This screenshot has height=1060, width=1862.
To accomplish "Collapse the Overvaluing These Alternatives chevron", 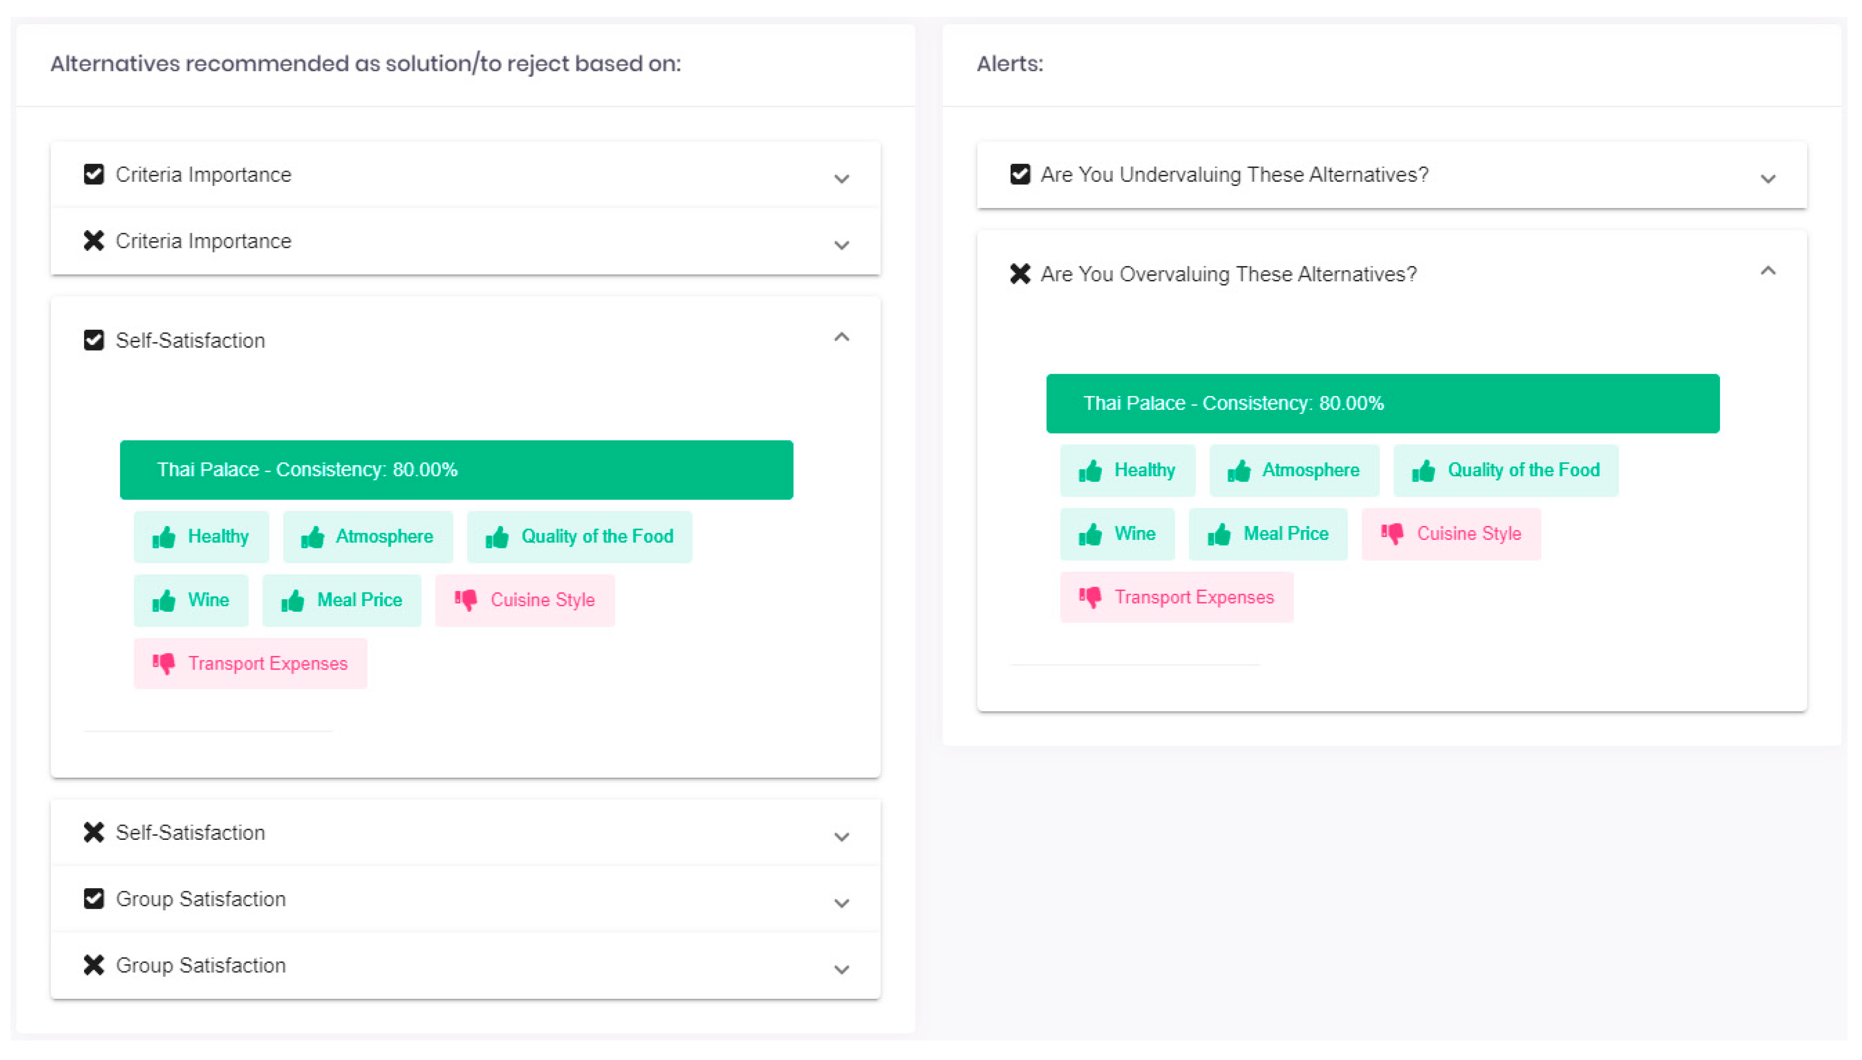I will click(1767, 271).
